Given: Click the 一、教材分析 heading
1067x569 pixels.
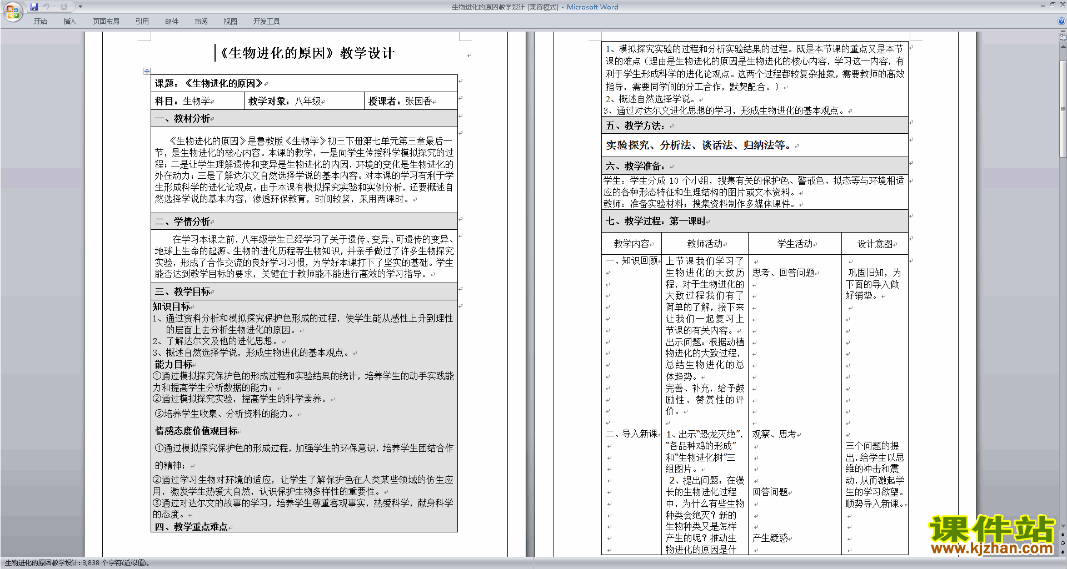Looking at the screenshot, I should click(182, 118).
